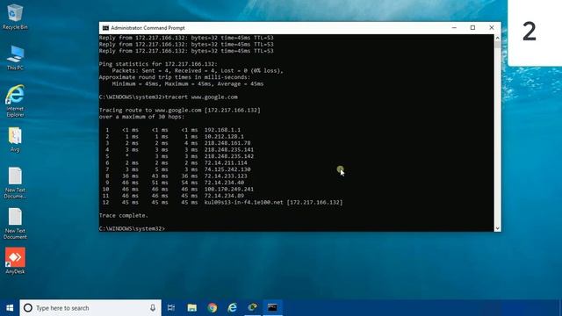Click the last C:\WINDOWS\system32> prompt line
The image size is (562, 316).
[132, 228]
